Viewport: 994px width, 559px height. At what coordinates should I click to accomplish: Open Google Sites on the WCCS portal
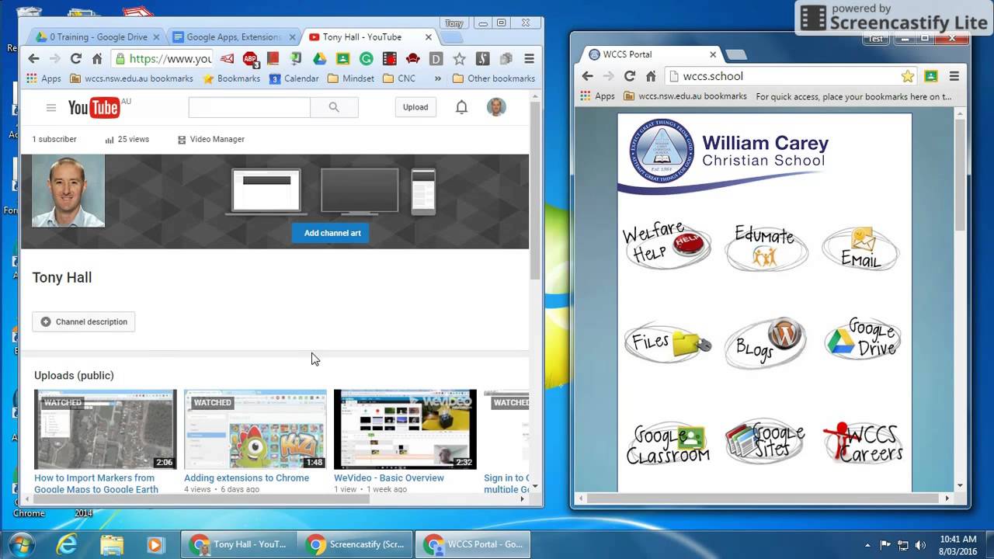click(766, 441)
